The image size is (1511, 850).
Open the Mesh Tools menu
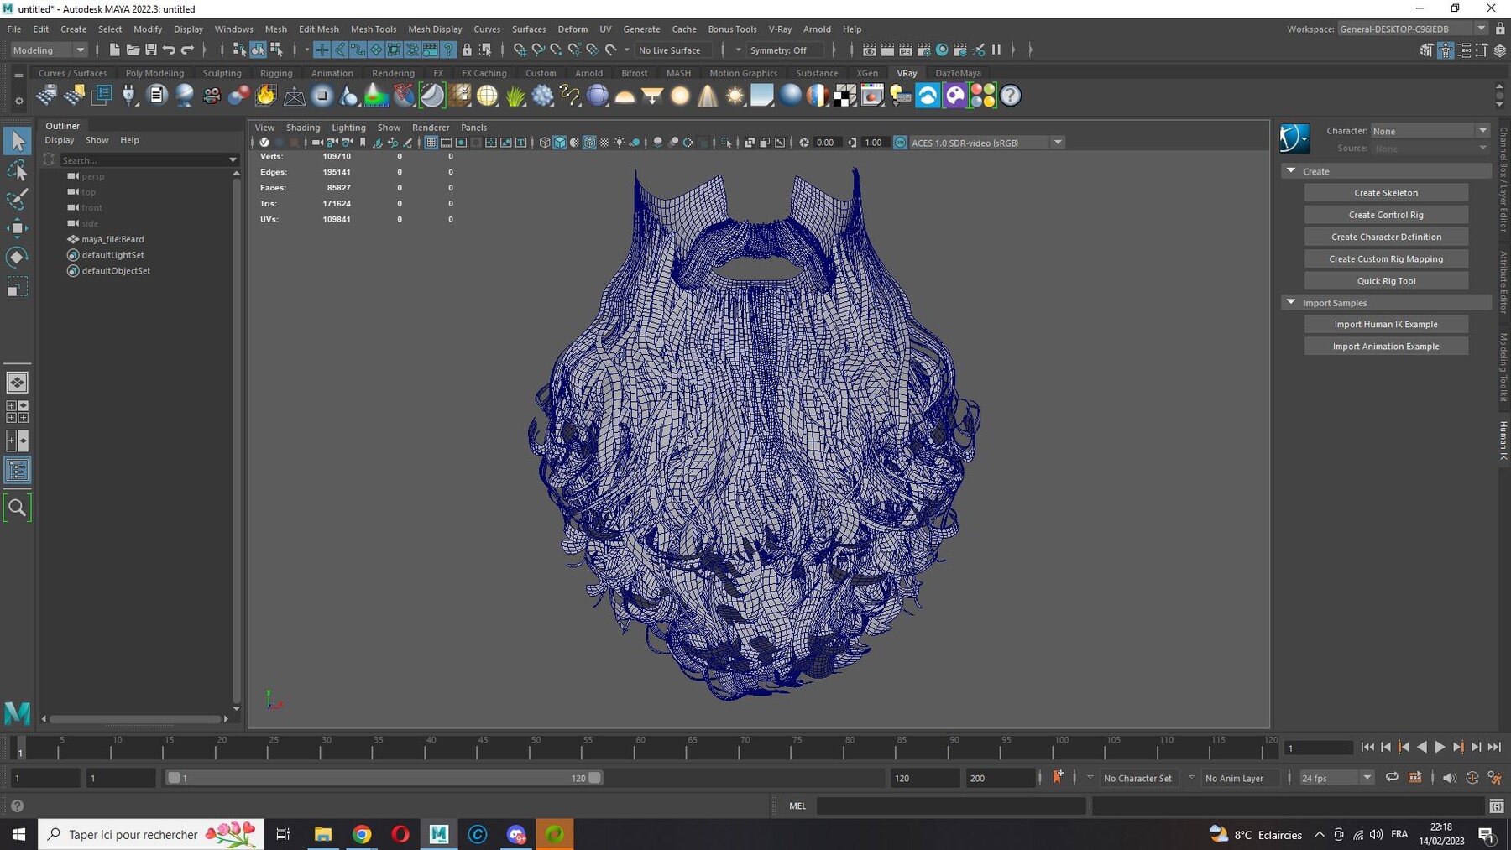(373, 29)
